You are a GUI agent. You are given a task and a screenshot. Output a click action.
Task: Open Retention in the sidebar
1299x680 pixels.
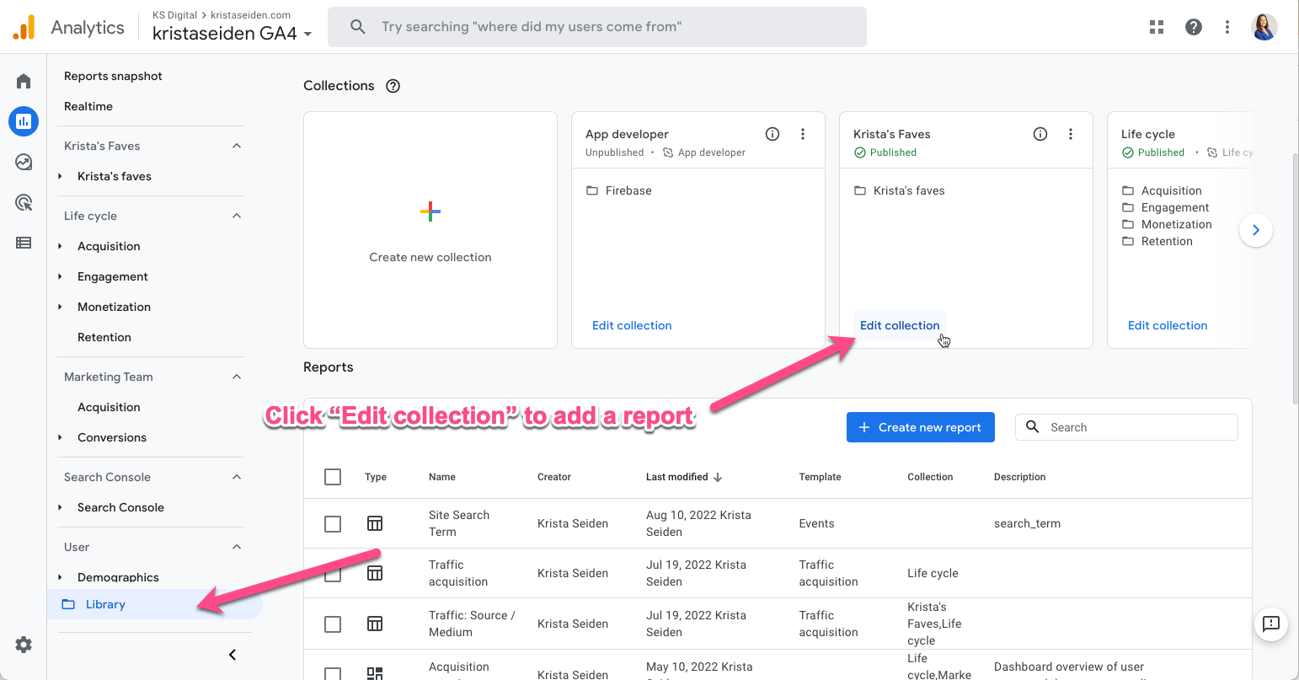coord(104,337)
